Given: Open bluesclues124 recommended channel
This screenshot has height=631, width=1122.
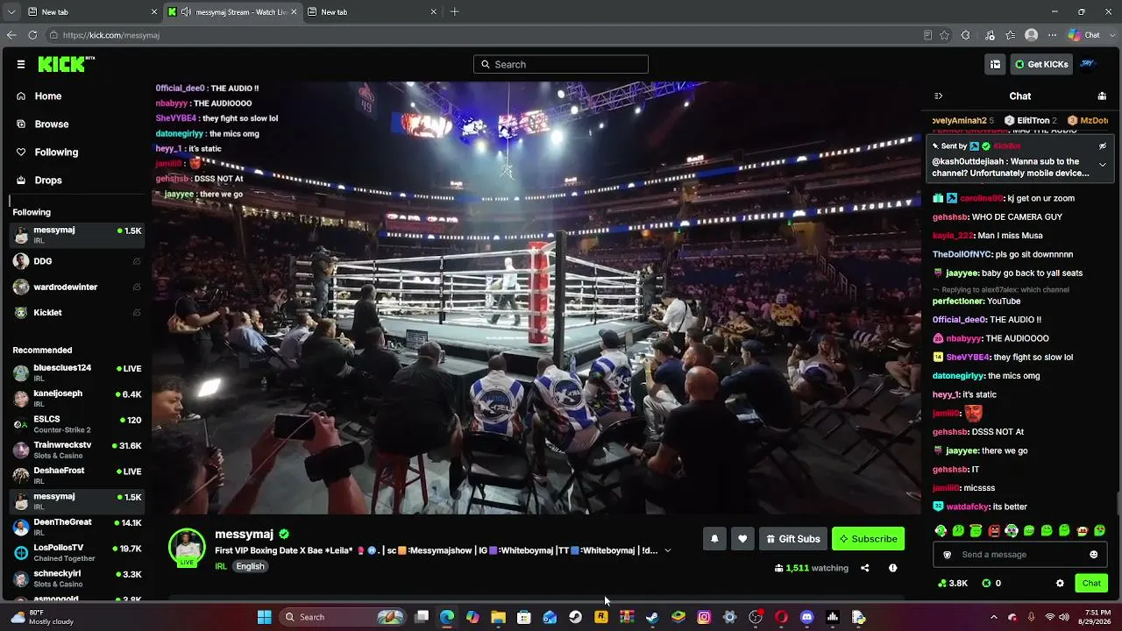Looking at the screenshot, I should pos(77,372).
